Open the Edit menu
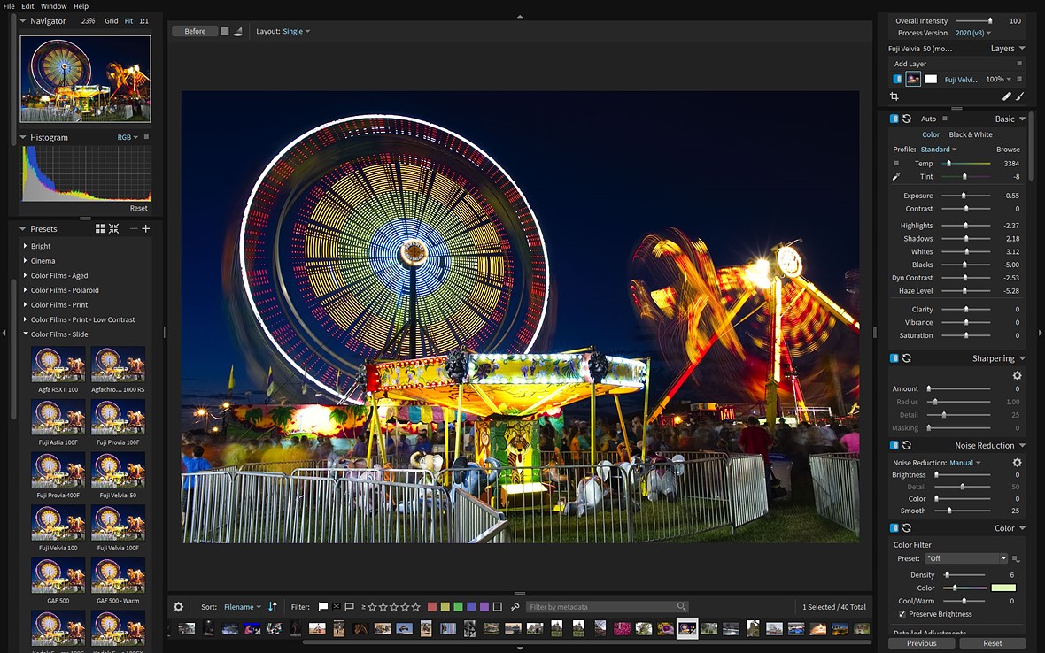This screenshot has height=653, width=1045. (27, 6)
